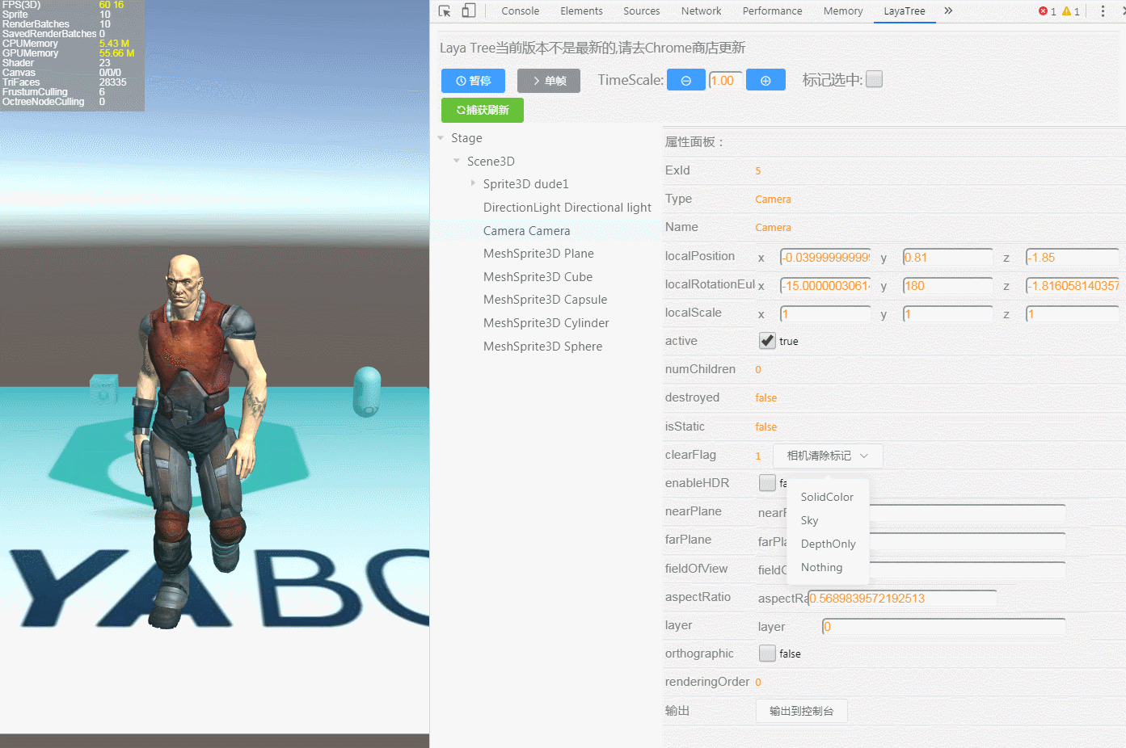
Task: Click the localRotationEuler z input field
Action: (x=1072, y=286)
